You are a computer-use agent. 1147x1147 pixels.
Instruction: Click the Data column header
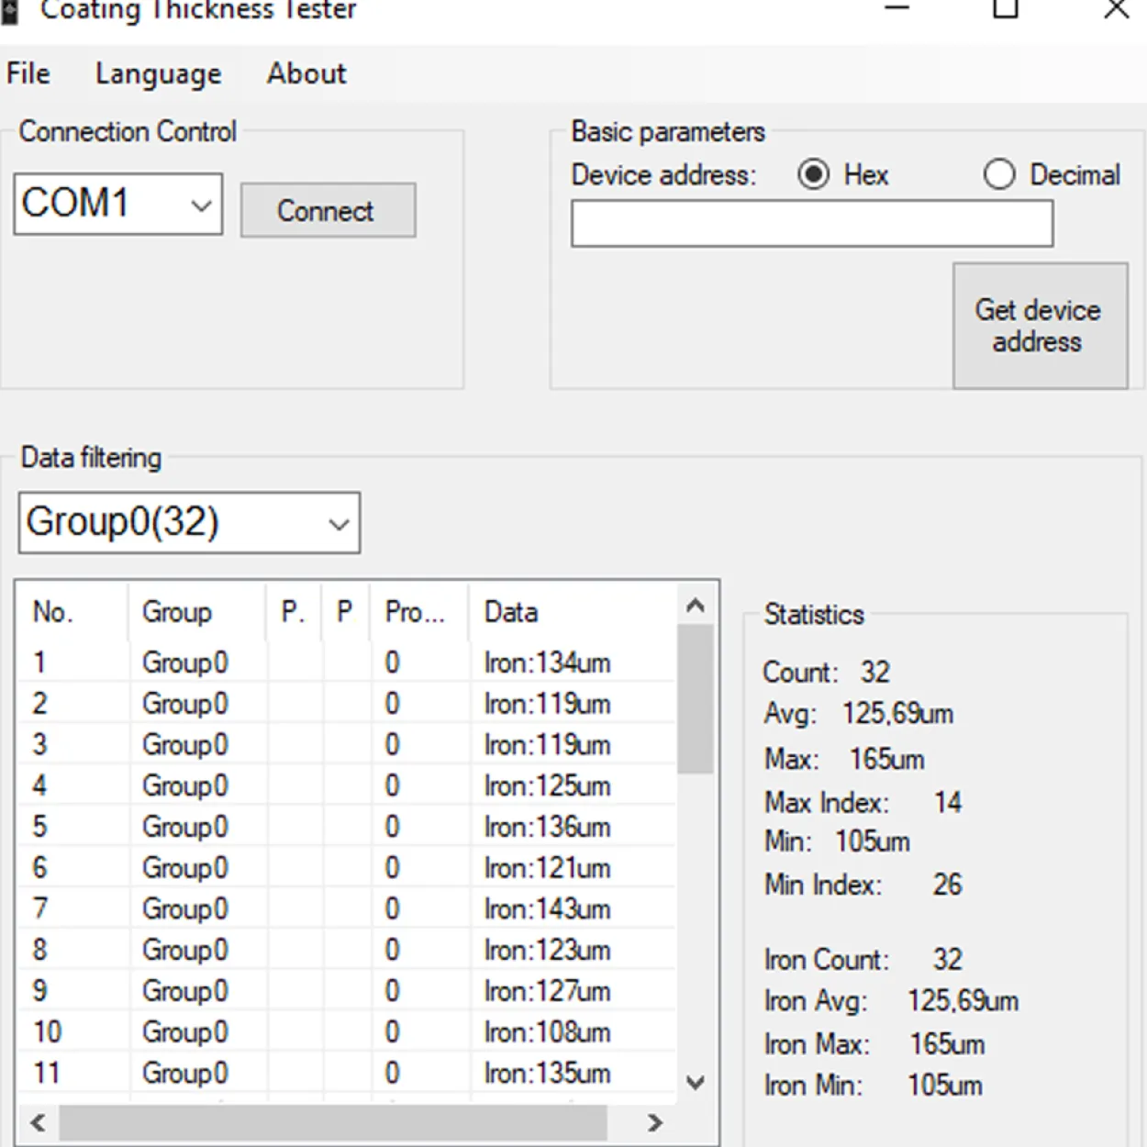(x=572, y=612)
